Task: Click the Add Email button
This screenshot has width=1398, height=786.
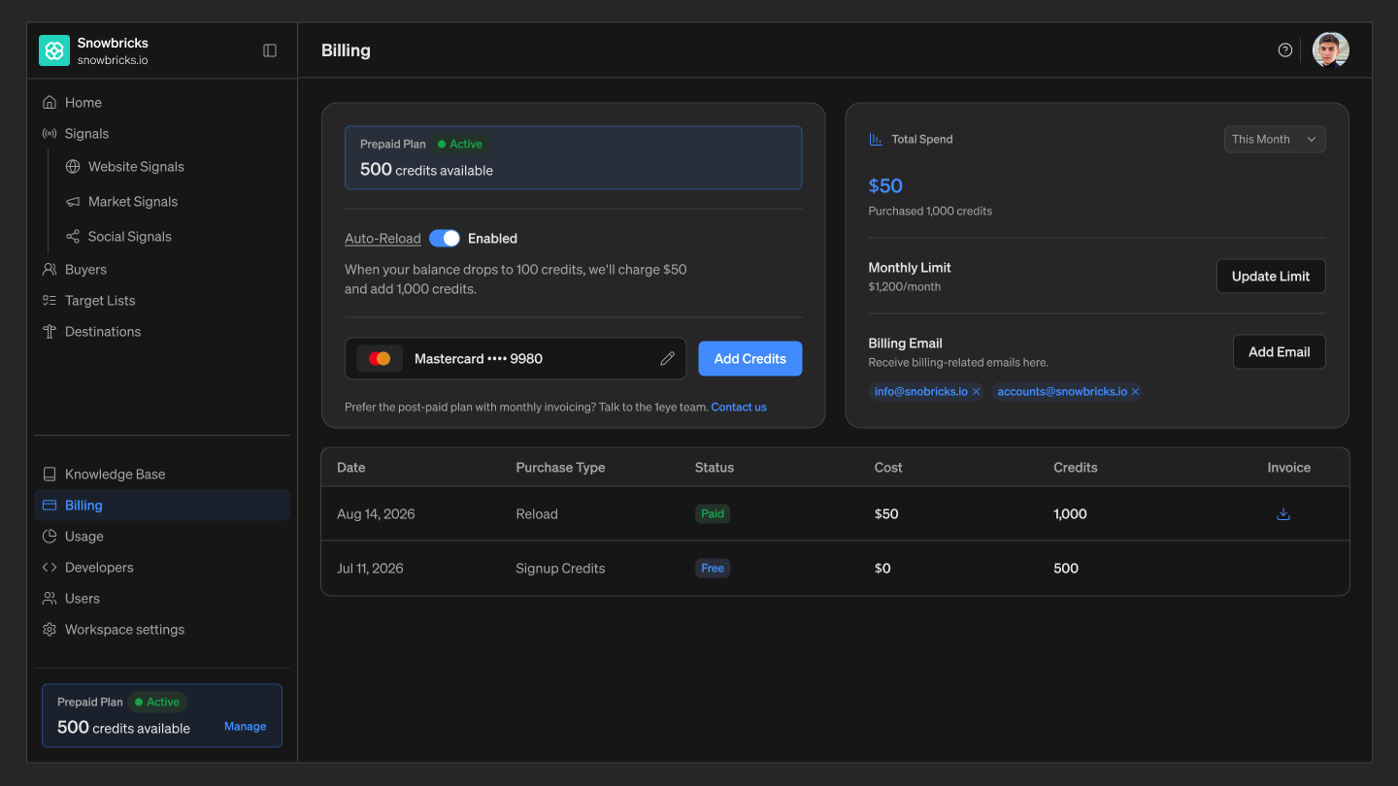Action: (1279, 352)
